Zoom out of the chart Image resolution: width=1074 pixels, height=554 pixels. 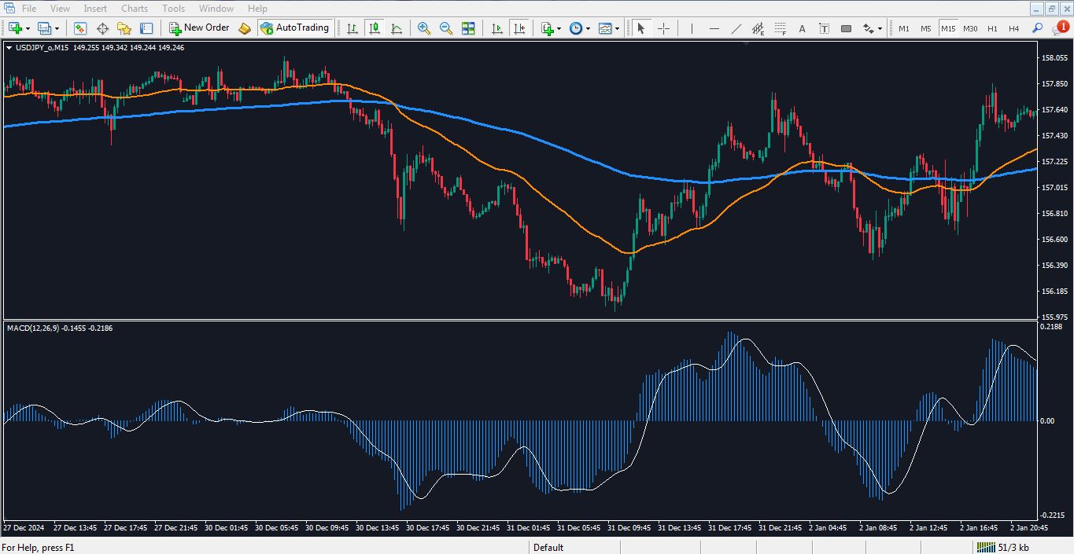click(x=446, y=28)
